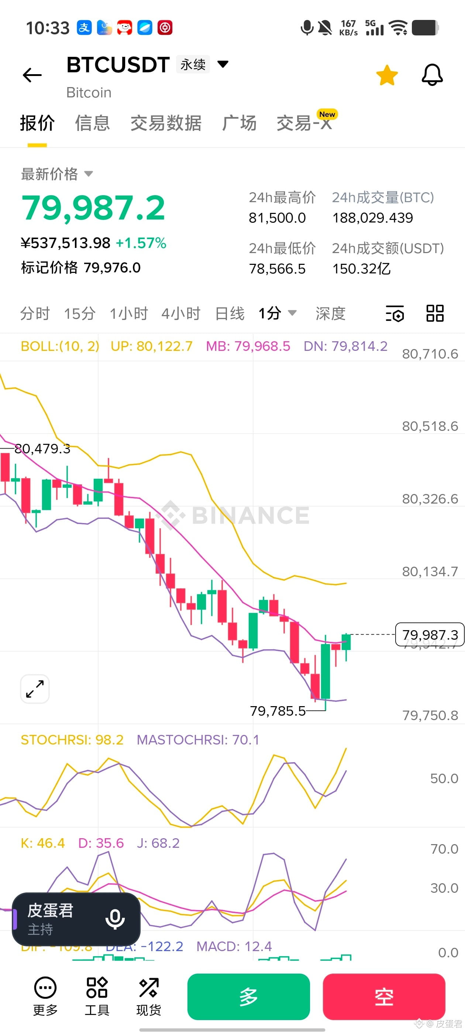Tap the green 多 long button
The height and width of the screenshot is (1033, 465).
click(x=249, y=996)
